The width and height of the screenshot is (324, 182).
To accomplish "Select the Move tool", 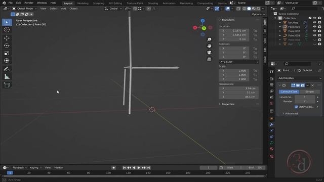I will click(x=7, y=38).
